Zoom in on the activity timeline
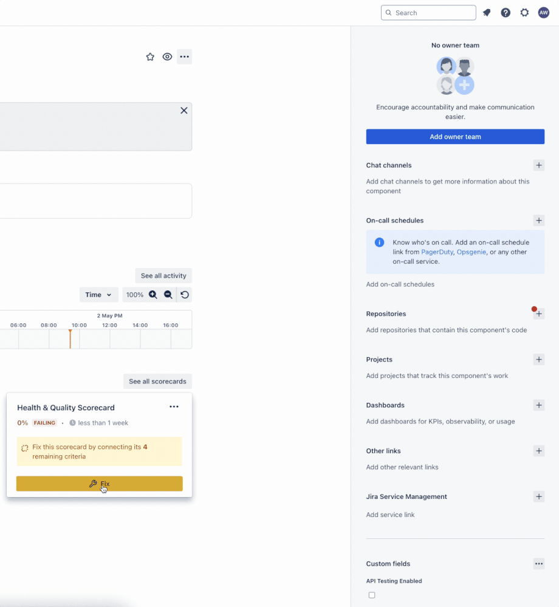The width and height of the screenshot is (559, 607). [x=153, y=295]
